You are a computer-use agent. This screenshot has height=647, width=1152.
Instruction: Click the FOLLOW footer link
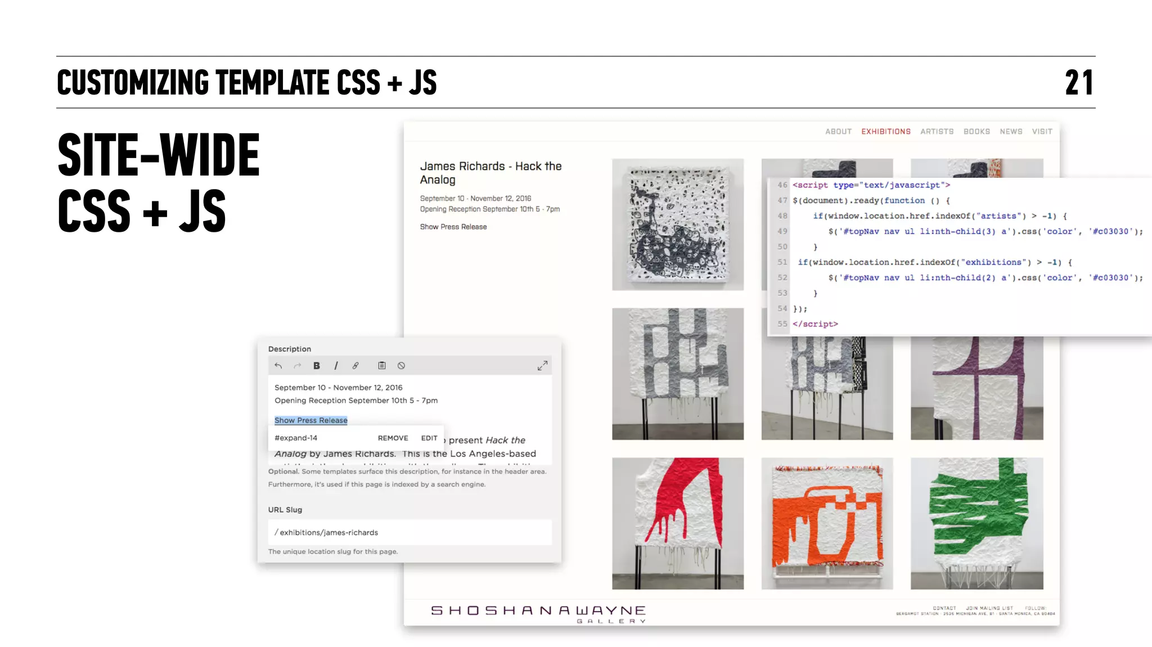point(1035,608)
